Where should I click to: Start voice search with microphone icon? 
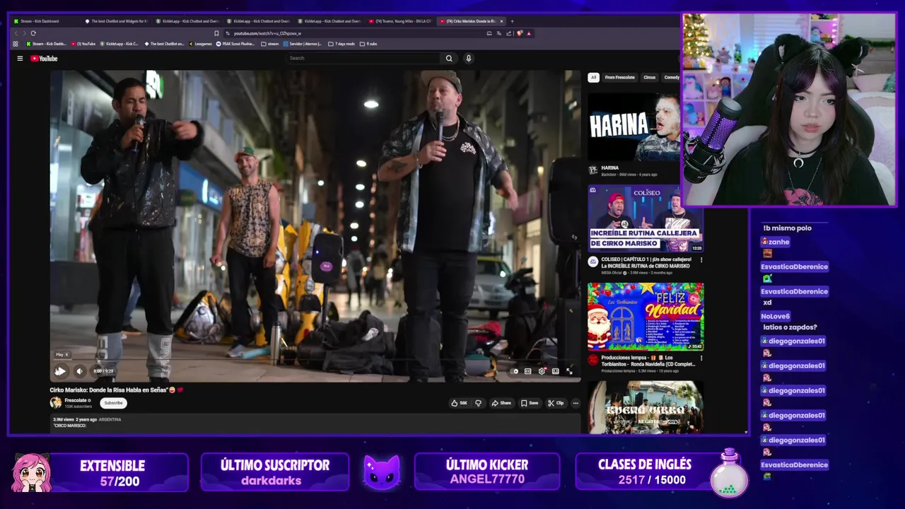click(x=468, y=58)
